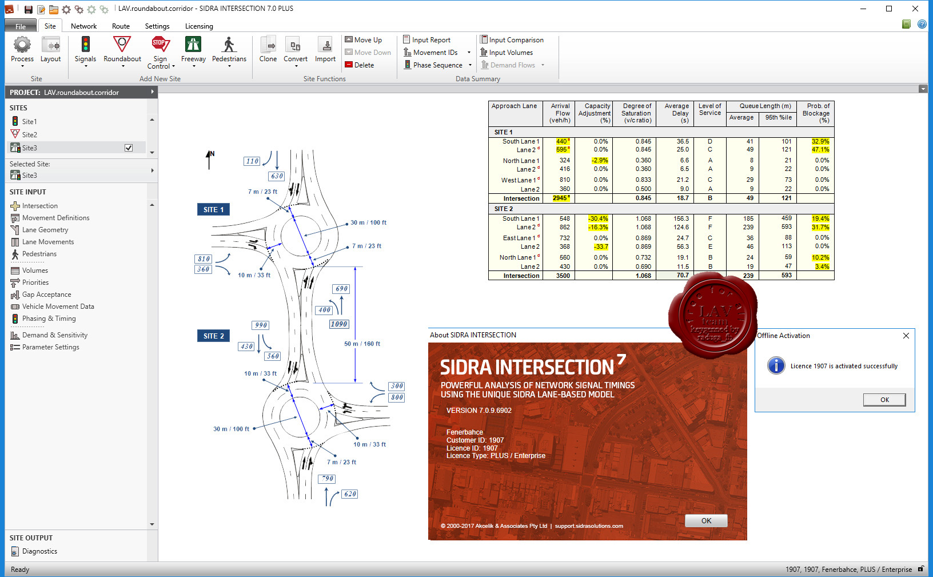The image size is (933, 577).
Task: Click the Convert site icon
Action: click(x=295, y=45)
